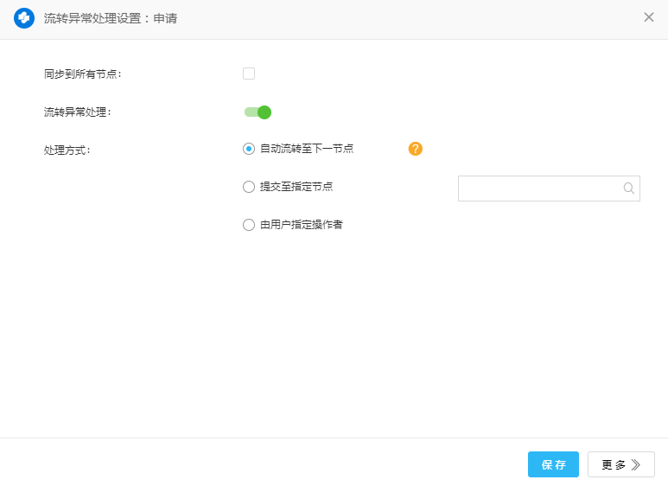Click the 自动流转至下一节点 option text
The height and width of the screenshot is (486, 668).
[x=307, y=149]
